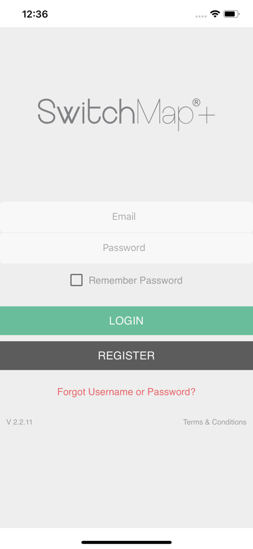Tap the Email input field
Image resolution: width=253 pixels, height=549 pixels.
pyautogui.click(x=127, y=217)
